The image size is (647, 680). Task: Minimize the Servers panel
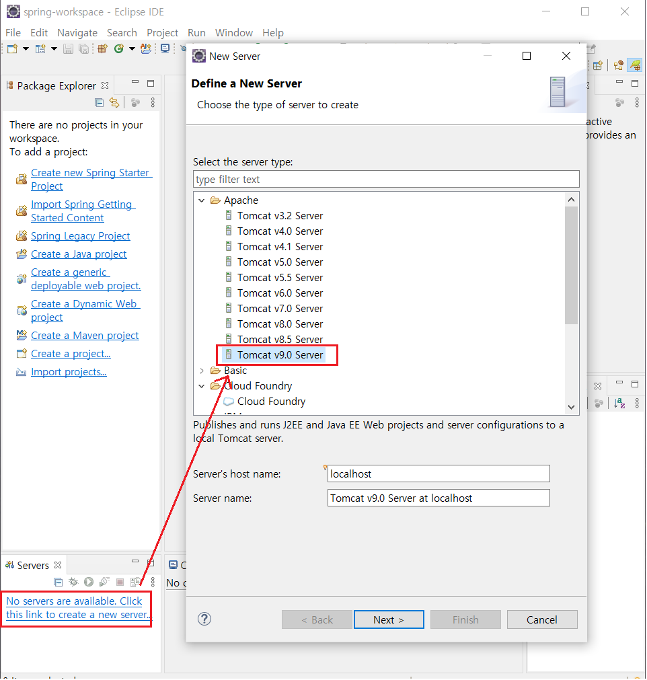point(135,562)
